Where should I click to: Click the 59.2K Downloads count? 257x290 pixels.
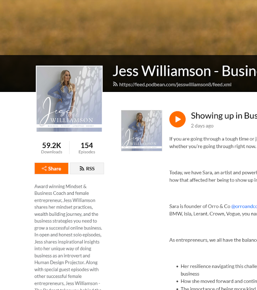52,145
